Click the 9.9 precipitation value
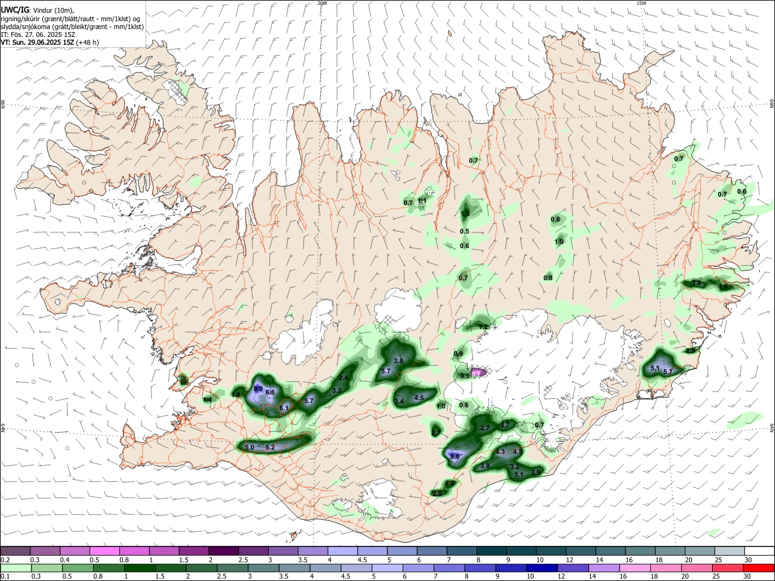This screenshot has width=775, height=581. 258,389
